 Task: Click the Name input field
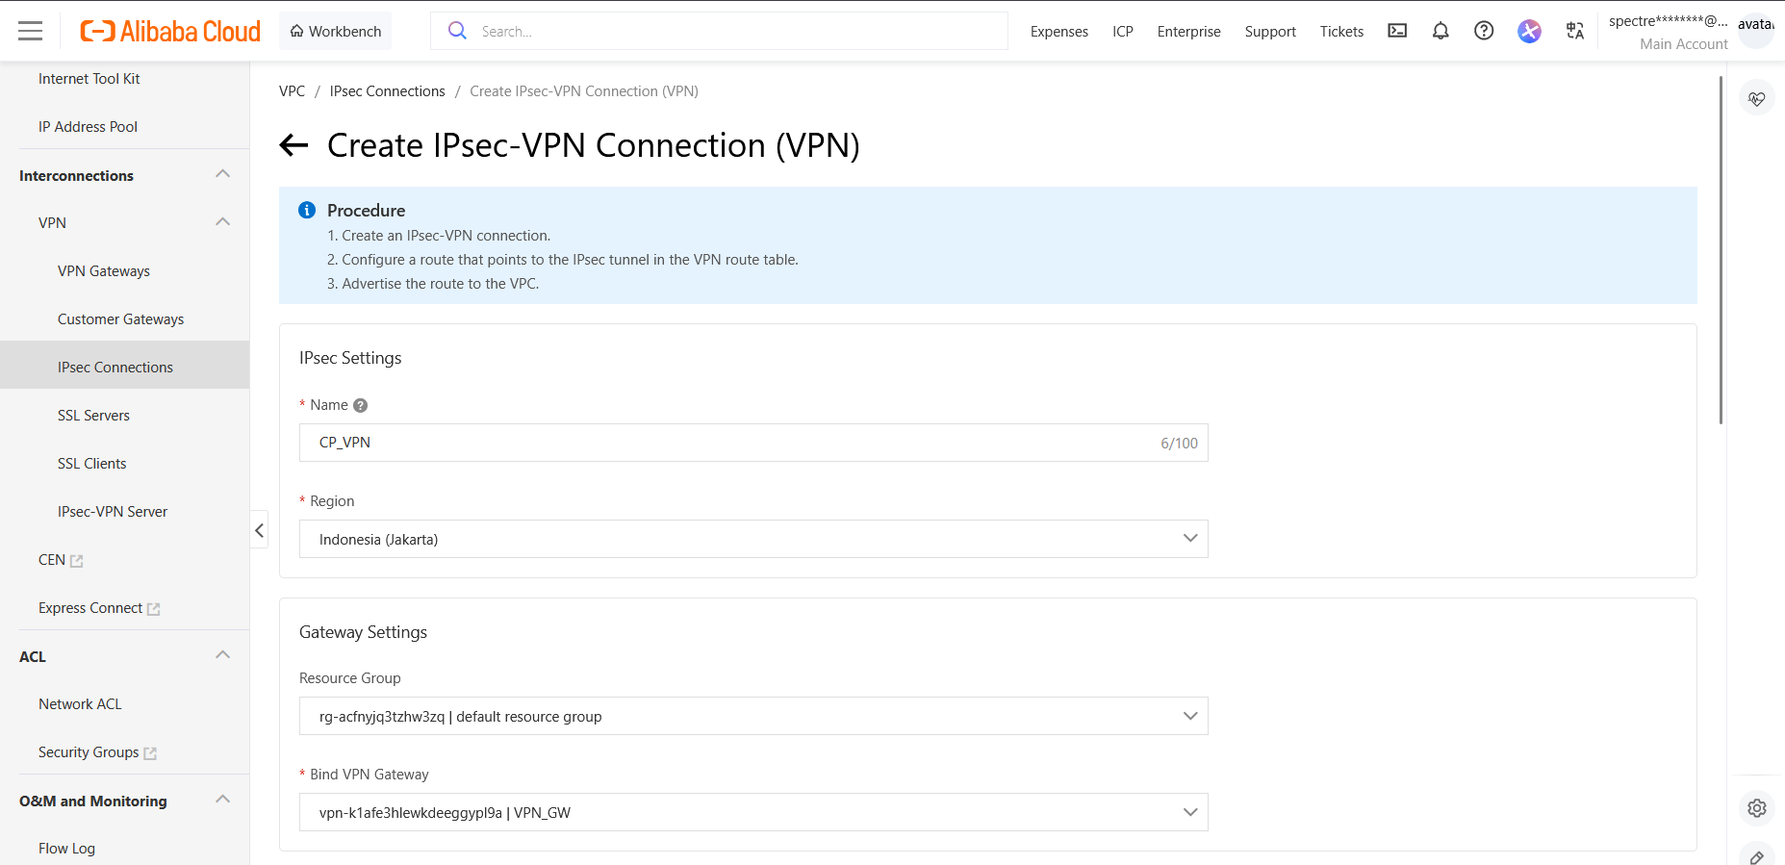pos(731,443)
